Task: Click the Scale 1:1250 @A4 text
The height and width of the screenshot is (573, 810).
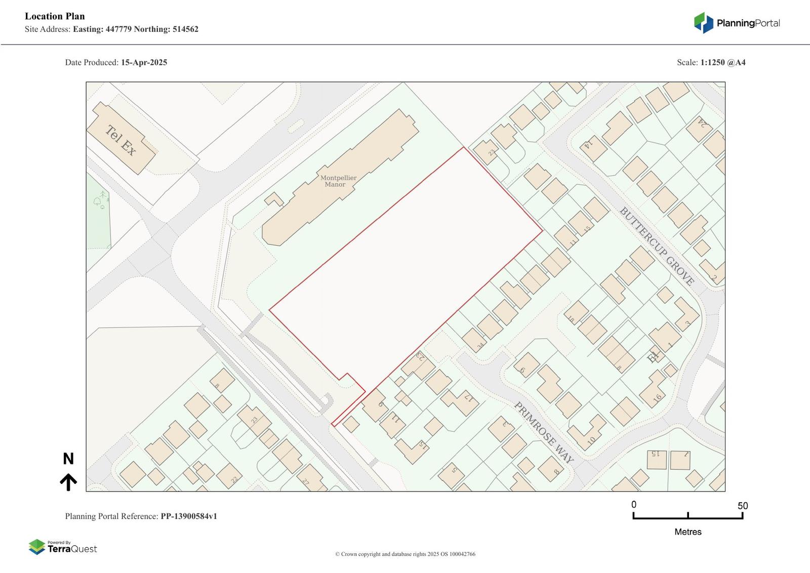Action: click(x=711, y=63)
